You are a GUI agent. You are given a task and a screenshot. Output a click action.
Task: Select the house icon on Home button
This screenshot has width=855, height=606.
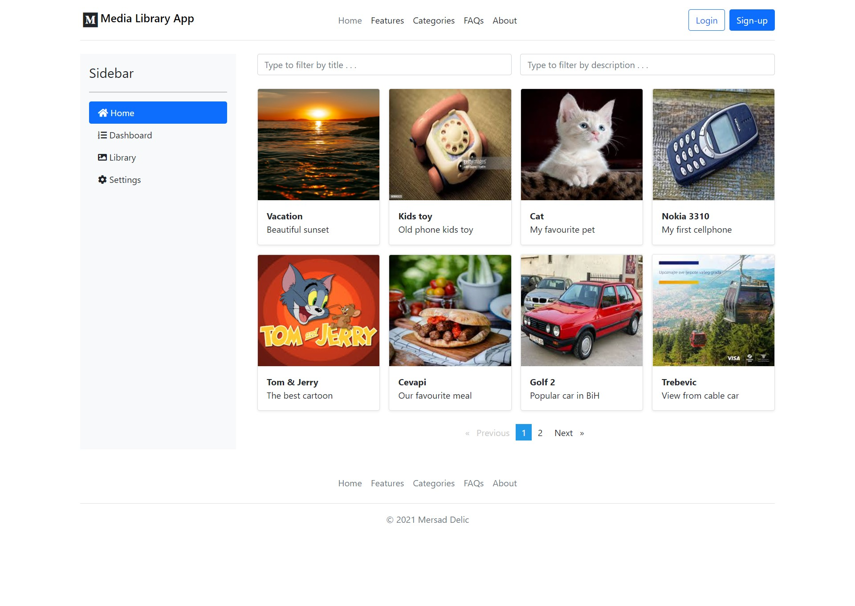click(x=103, y=113)
